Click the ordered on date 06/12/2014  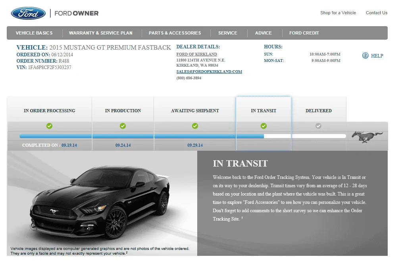point(62,55)
